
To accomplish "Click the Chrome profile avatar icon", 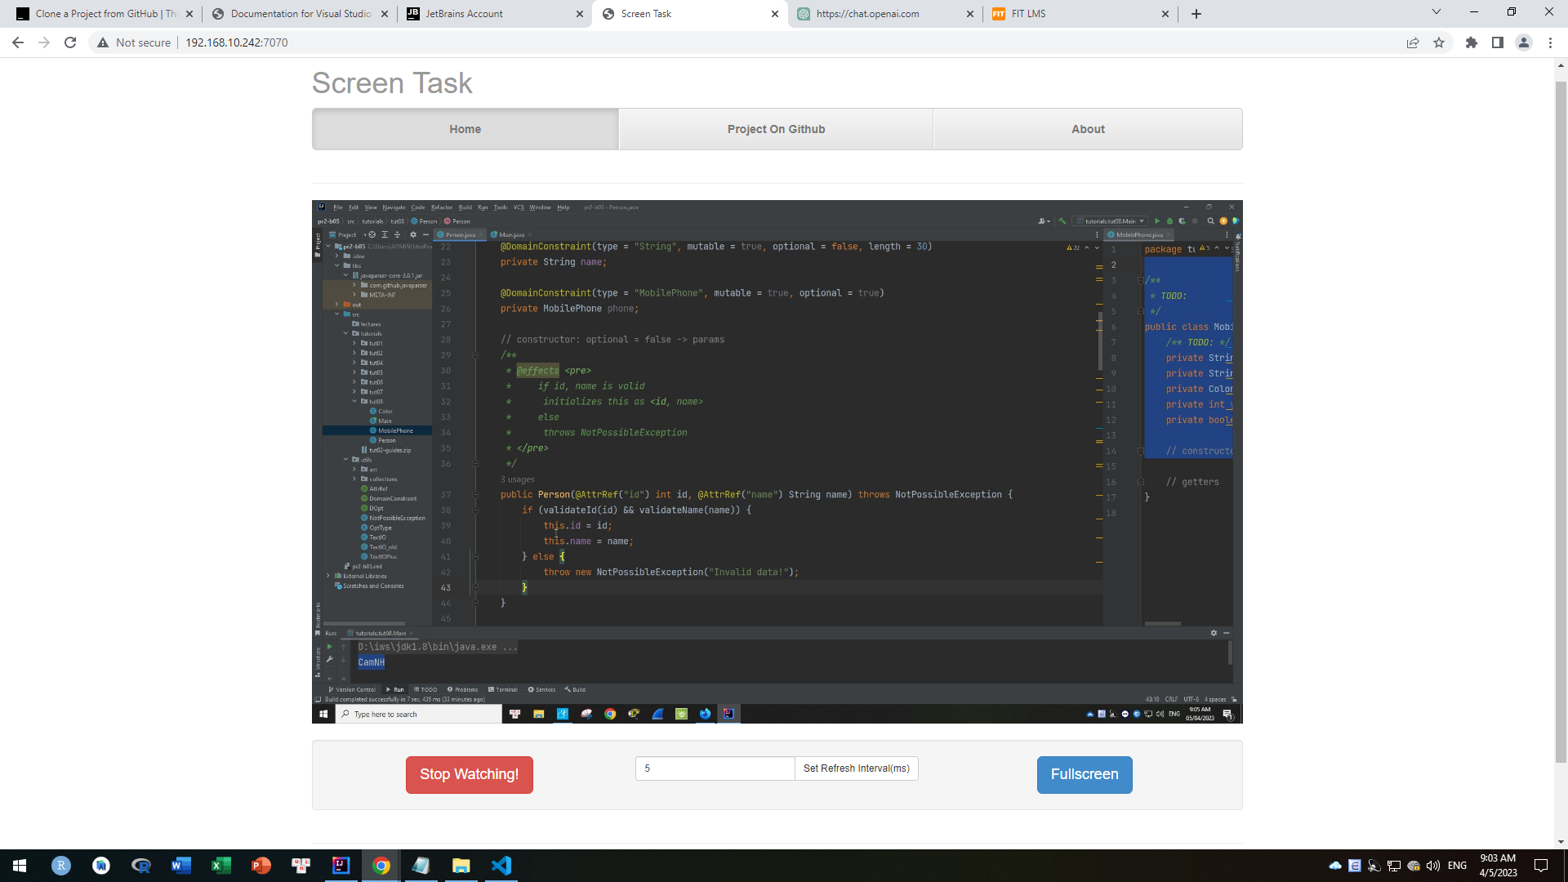I will point(1524,42).
